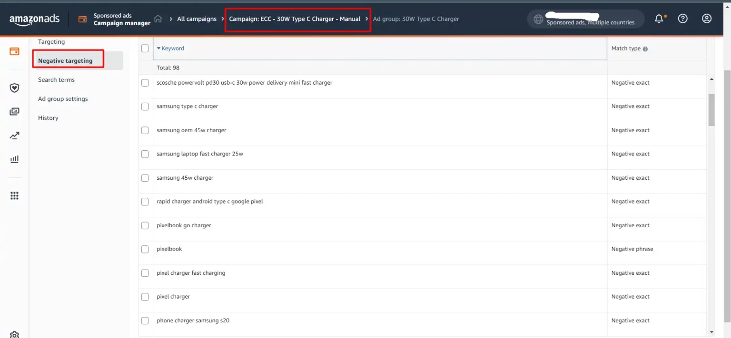Tick checkbox for samsung oem 45w charger

pyautogui.click(x=145, y=130)
